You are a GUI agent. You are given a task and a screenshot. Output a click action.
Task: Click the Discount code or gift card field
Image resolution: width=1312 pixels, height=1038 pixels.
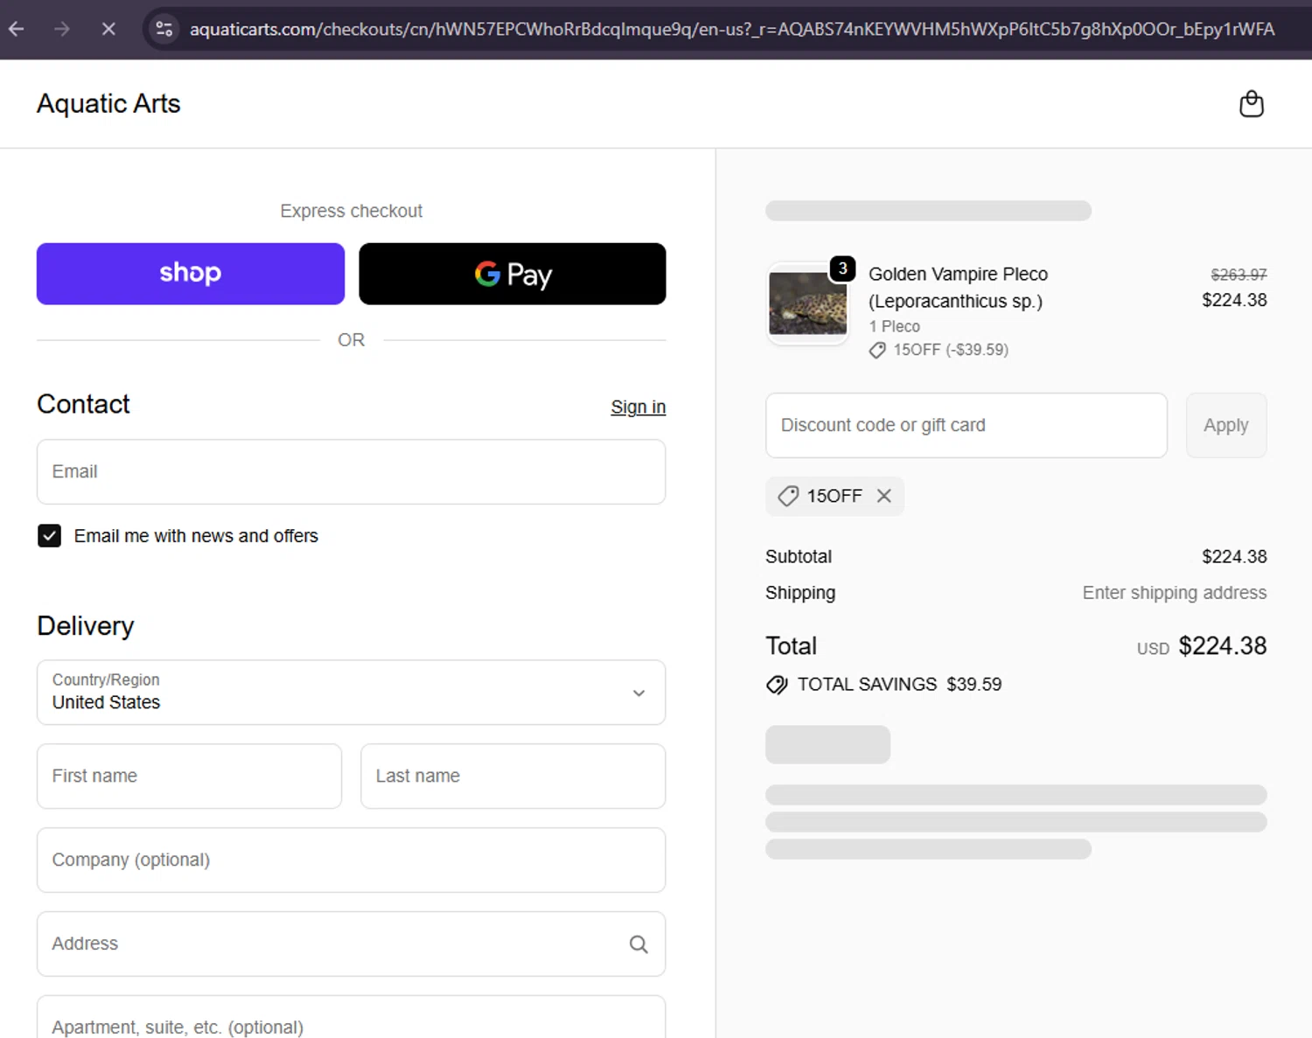click(x=967, y=425)
